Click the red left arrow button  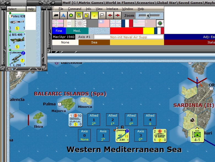point(110,15)
